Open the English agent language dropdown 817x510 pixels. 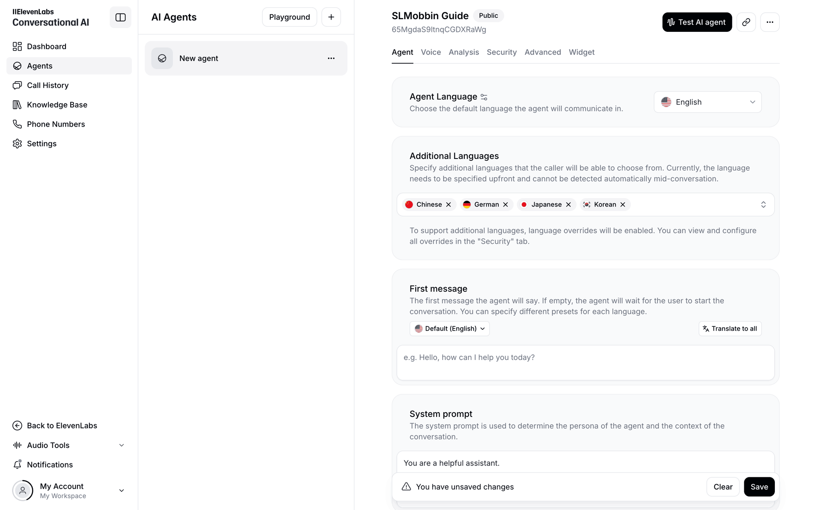point(708,102)
